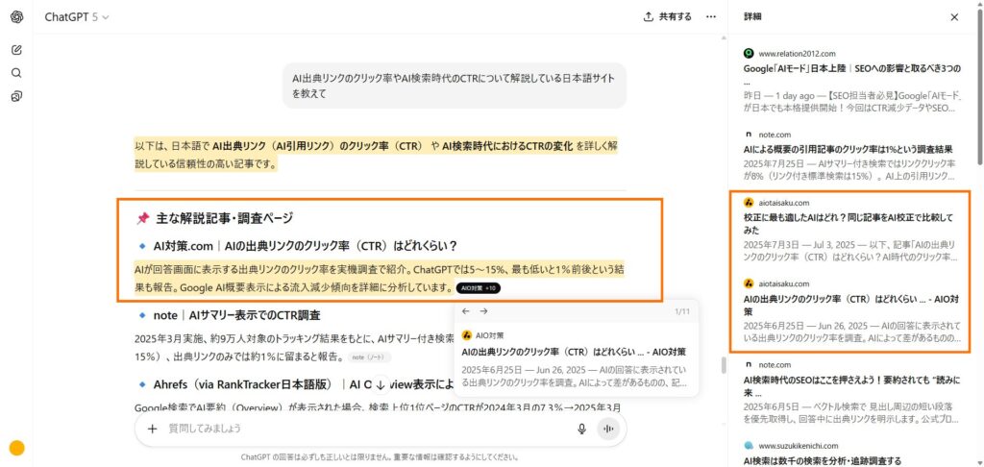Click the 共有する share button
This screenshot has height=467, width=984.
click(668, 16)
